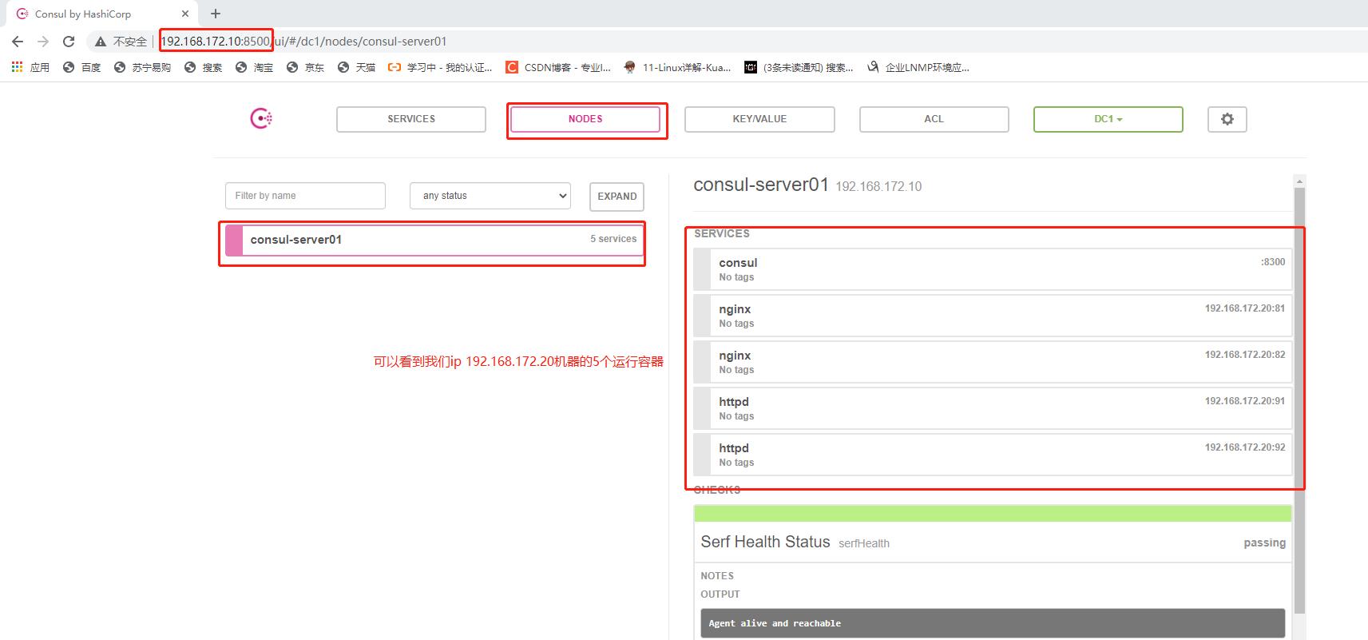Open the any status filter dropdown
The width and height of the screenshot is (1368, 640).
click(x=490, y=196)
